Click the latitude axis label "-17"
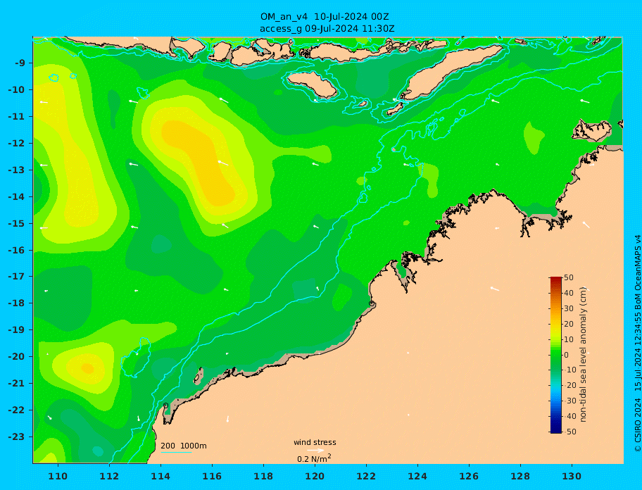Viewport: 642px width, 490px height. point(17,277)
